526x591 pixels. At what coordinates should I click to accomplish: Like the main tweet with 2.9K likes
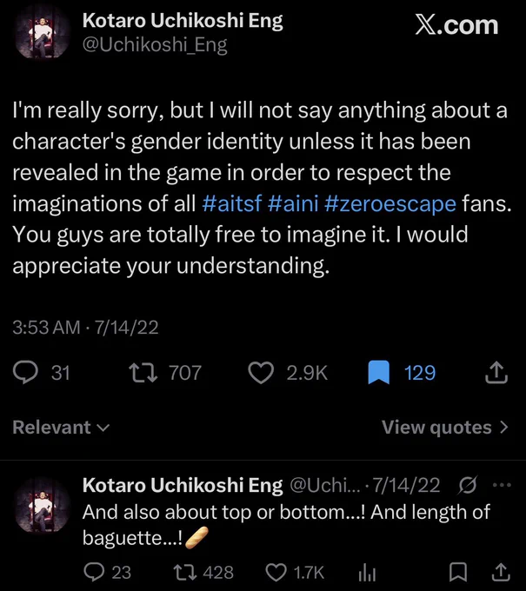point(261,372)
